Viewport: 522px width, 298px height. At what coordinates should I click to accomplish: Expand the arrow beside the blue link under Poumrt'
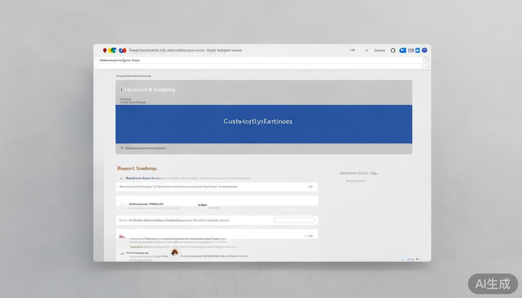122,178
